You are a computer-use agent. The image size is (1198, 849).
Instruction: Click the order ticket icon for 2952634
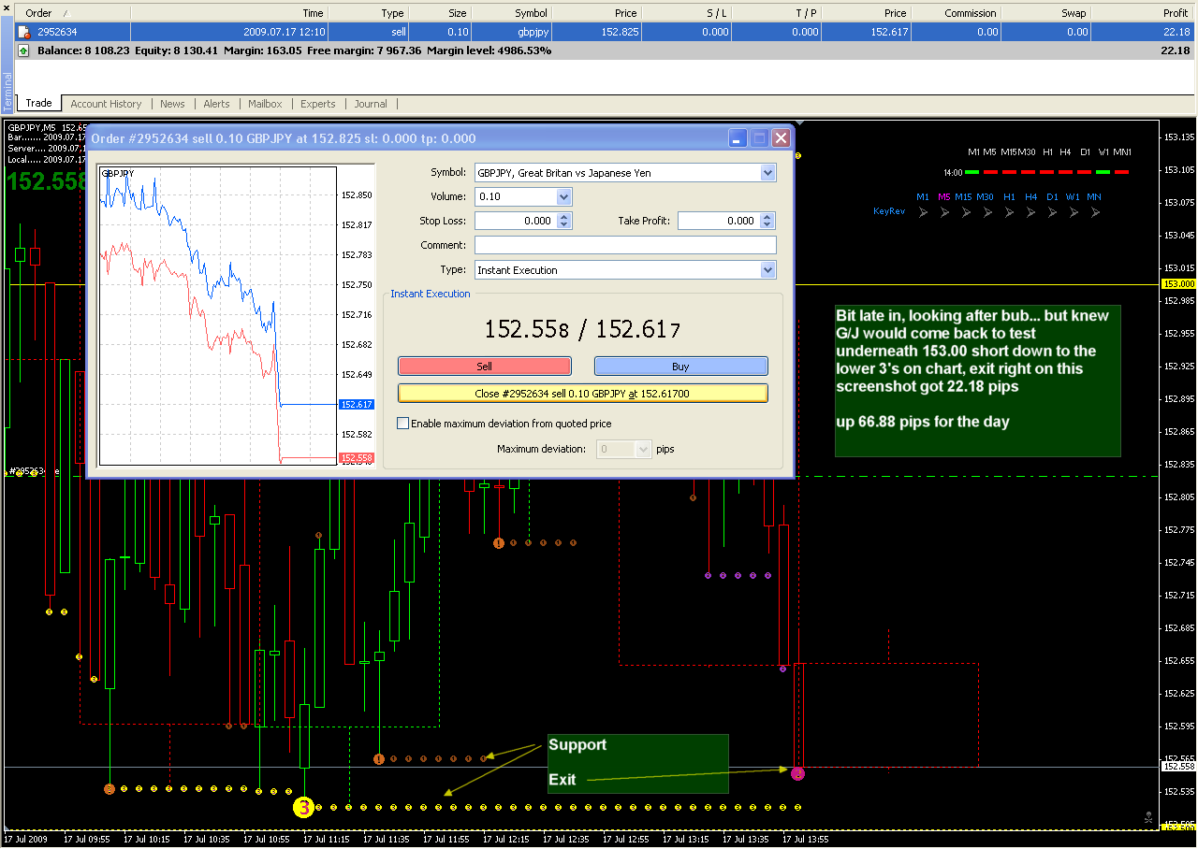coord(24,32)
